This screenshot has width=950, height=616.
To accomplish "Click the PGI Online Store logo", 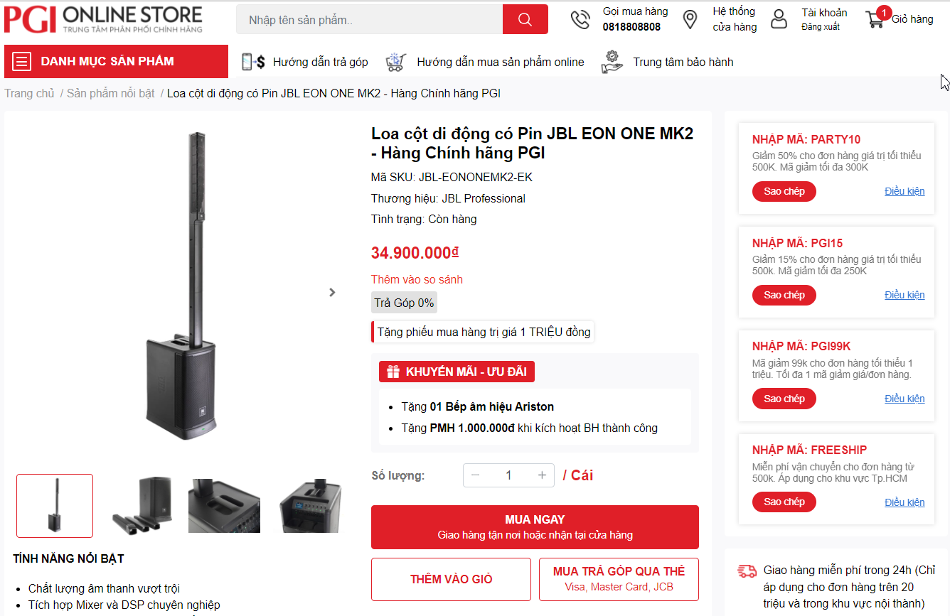I will tap(103, 20).
